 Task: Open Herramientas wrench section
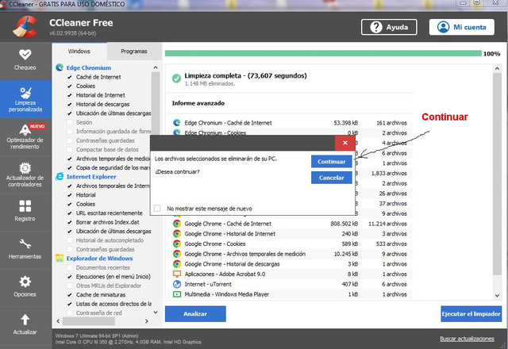tap(25, 248)
